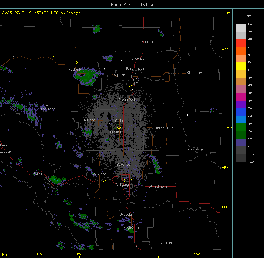
Task: Click the 100 tick on the right axis
Action: coord(225,48)
